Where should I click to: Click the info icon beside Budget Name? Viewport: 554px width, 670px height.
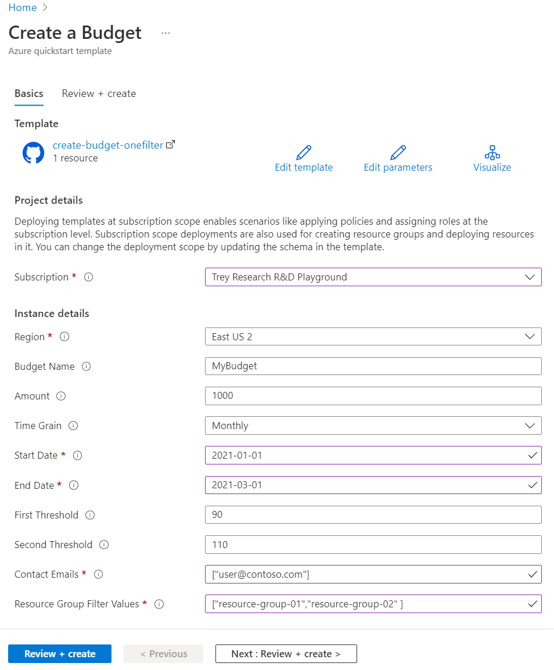click(x=87, y=367)
